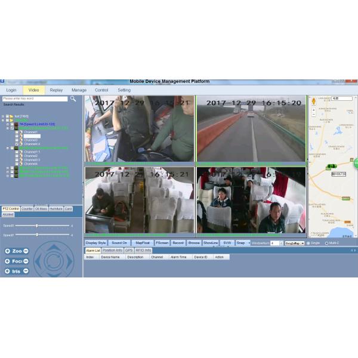Image resolution: width=358 pixels, height=358 pixels.
Task: Expand the first folder in the device tree
Action: pos(3,116)
